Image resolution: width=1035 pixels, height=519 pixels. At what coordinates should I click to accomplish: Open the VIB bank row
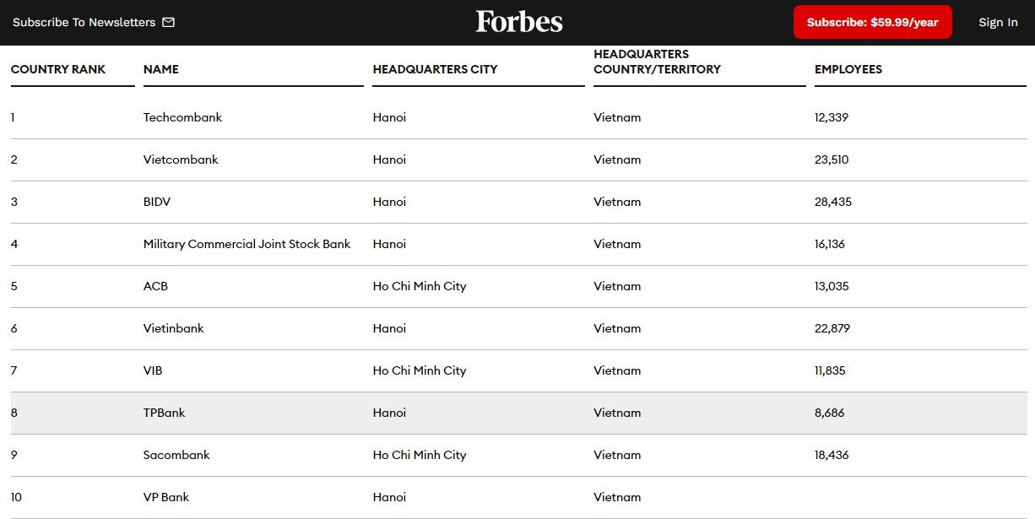coord(153,370)
